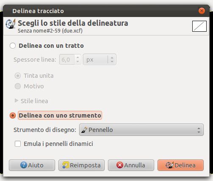
Task: Click the Reimposta reset arrow icon
Action: point(66,165)
